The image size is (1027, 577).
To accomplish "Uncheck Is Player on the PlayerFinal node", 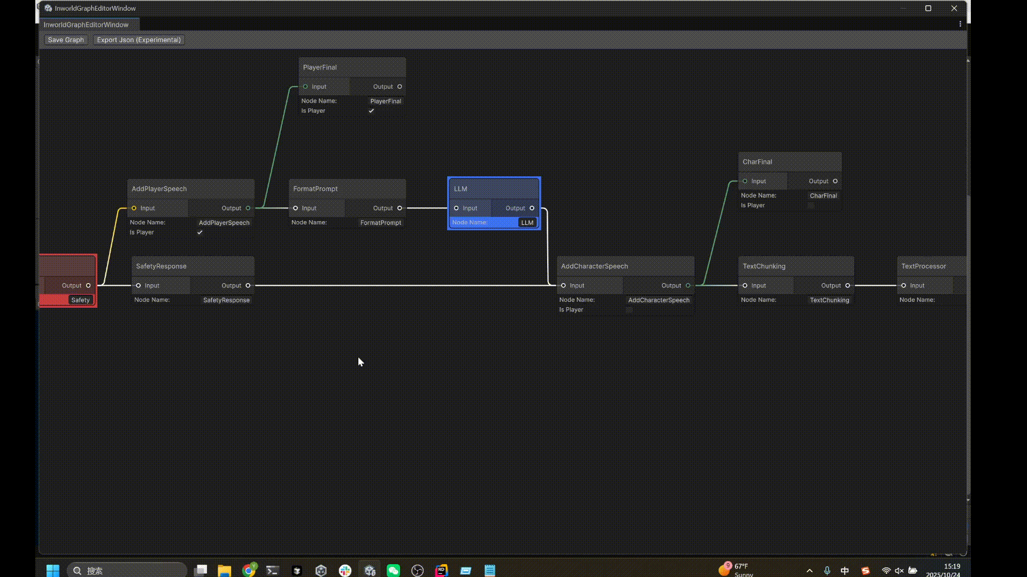I will click(371, 111).
